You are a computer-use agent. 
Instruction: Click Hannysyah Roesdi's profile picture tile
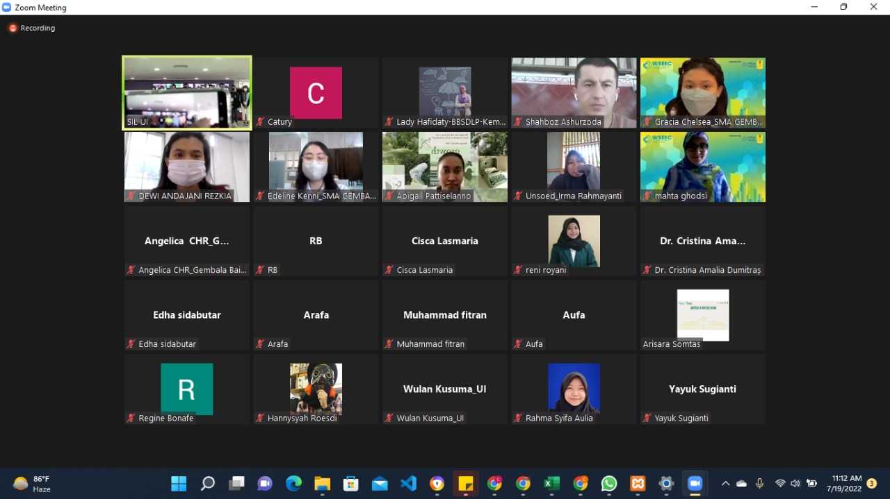click(x=316, y=389)
